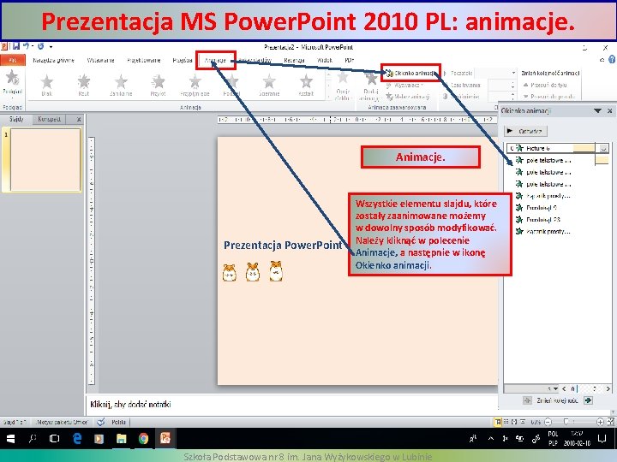Click the zoom slider handle
The image size is (617, 462).
tap(566, 422)
